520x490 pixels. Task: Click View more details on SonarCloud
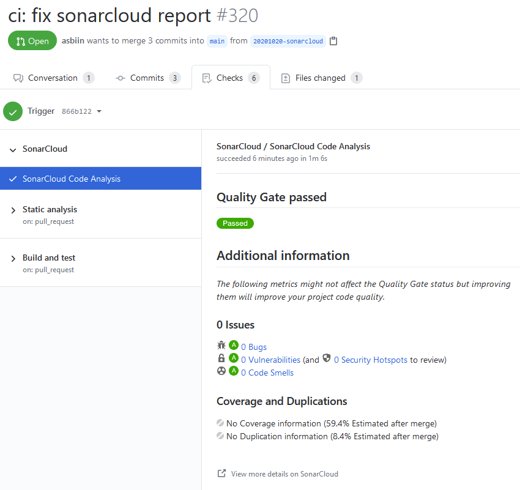(284, 474)
